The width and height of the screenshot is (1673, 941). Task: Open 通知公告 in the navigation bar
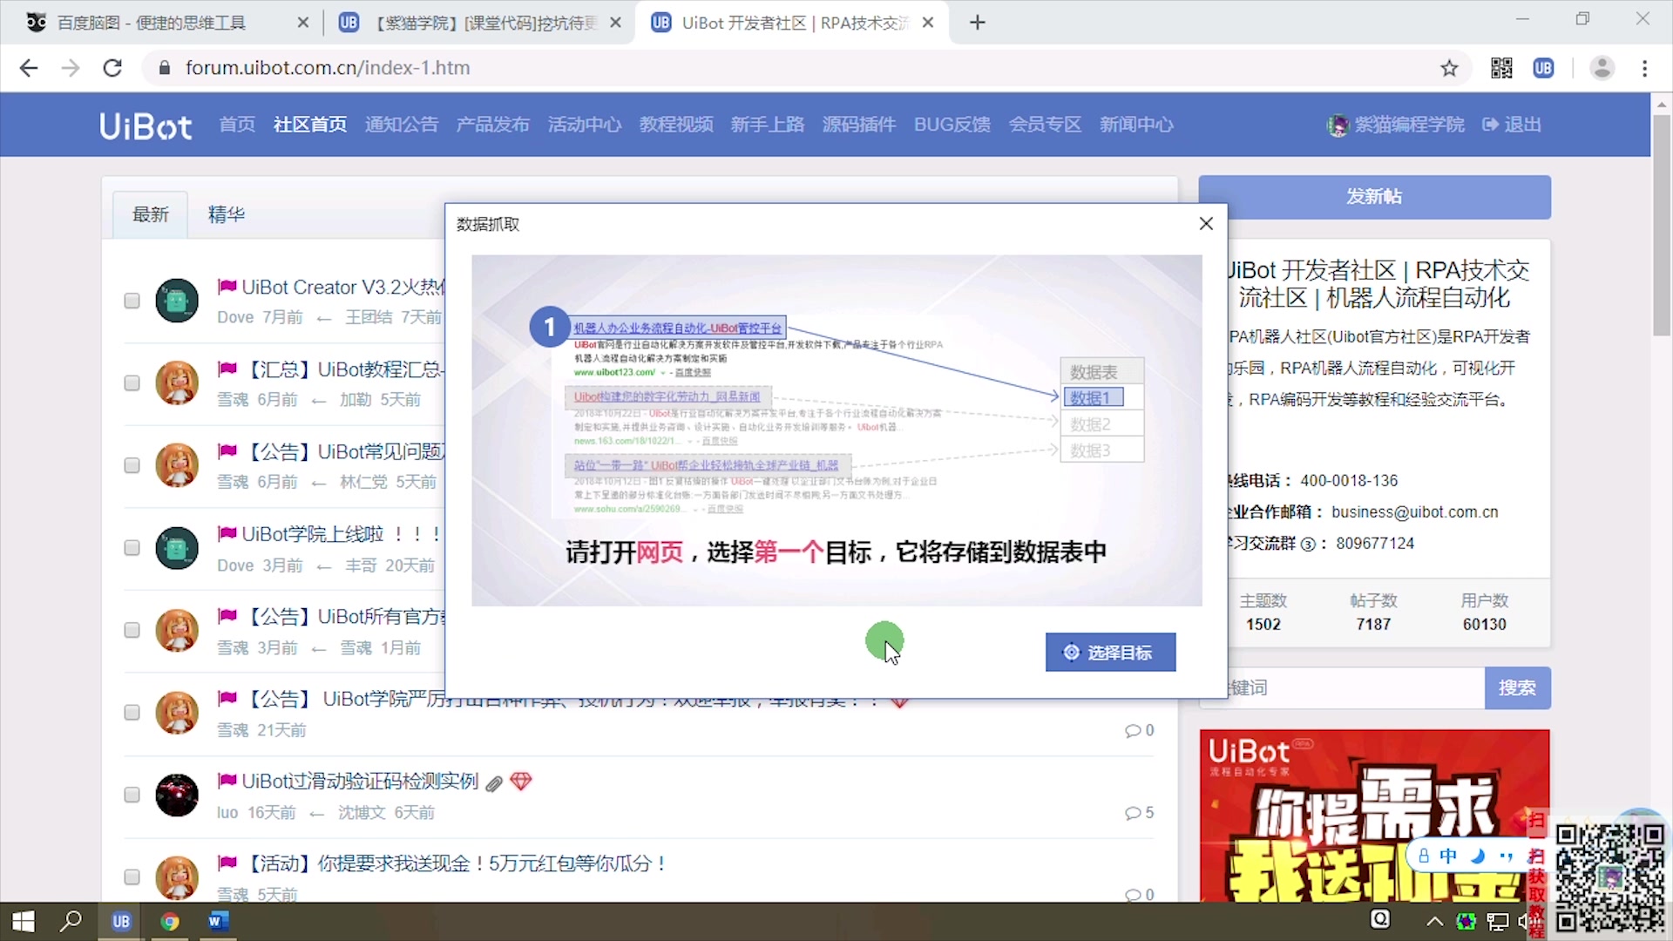click(x=402, y=125)
